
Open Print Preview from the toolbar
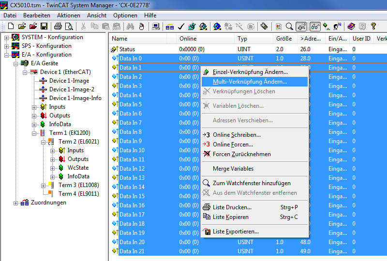(x=69, y=26)
